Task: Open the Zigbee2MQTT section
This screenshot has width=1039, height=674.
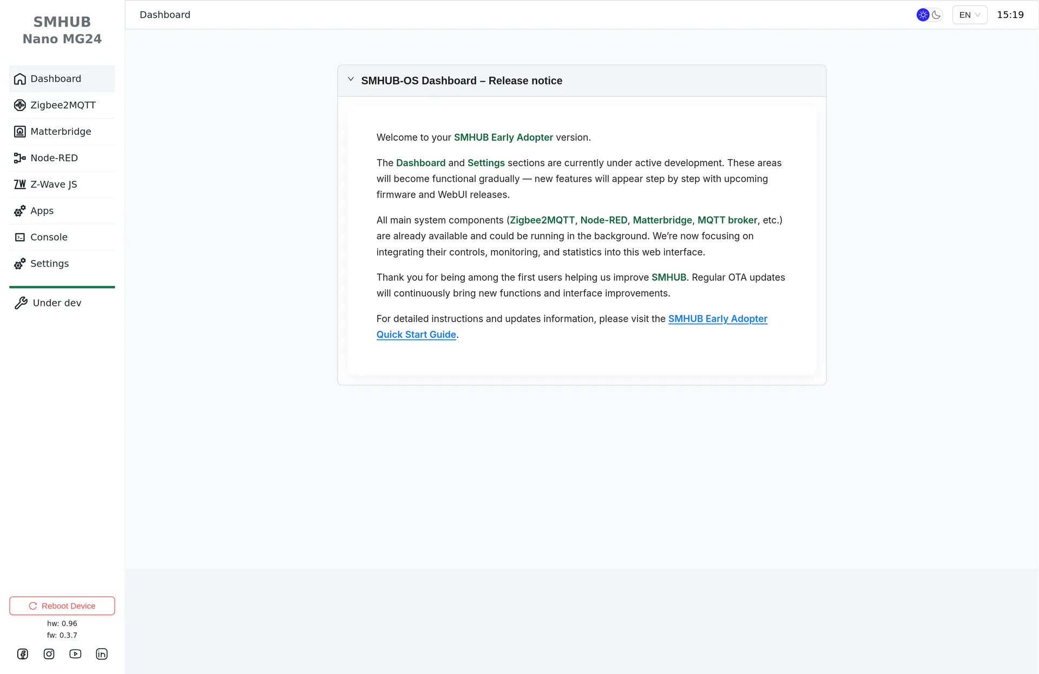Action: (62, 105)
